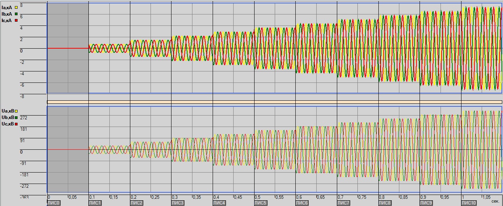Click the 0,85 time axis label
This screenshot has height=206, width=503.
pyautogui.click(x=404, y=198)
